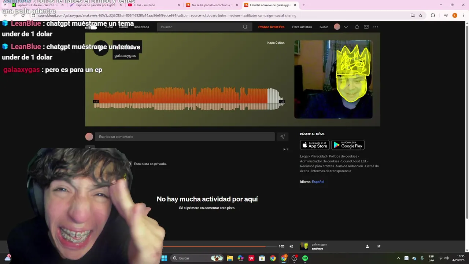Send the comment with the paper-plane icon
469x264 pixels.
coord(282,137)
